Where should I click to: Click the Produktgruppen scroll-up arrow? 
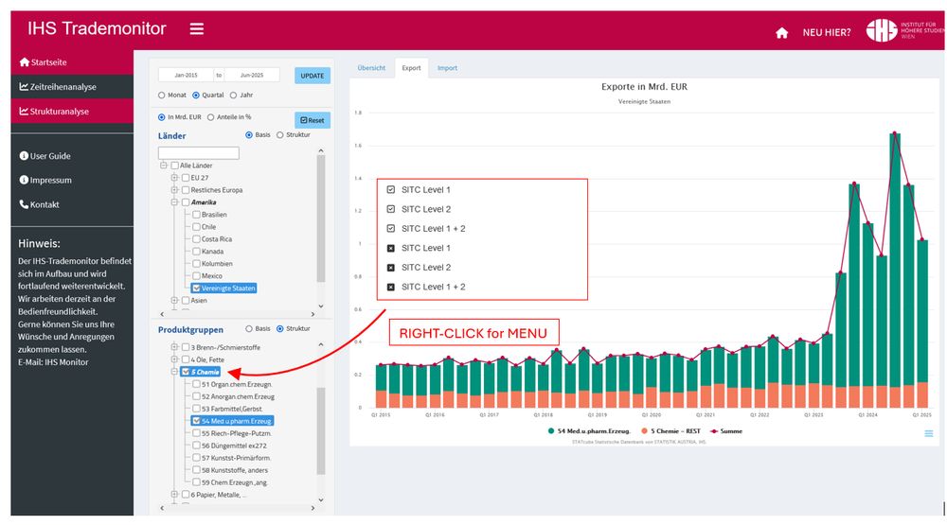click(x=321, y=344)
